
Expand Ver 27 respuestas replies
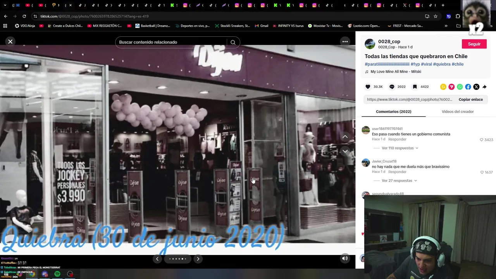[x=399, y=181]
